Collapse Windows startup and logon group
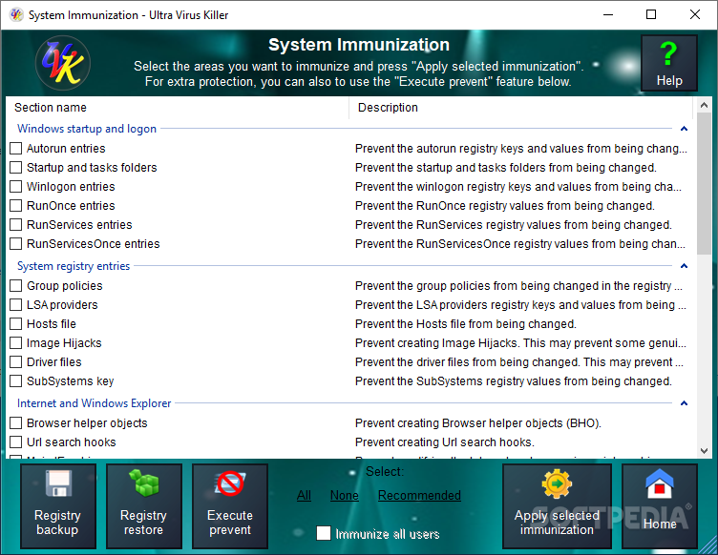 click(x=685, y=129)
